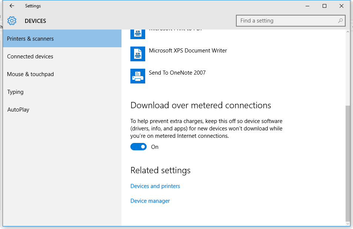353x229 pixels.
Task: Open Device manager from Related settings
Action: [150, 201]
